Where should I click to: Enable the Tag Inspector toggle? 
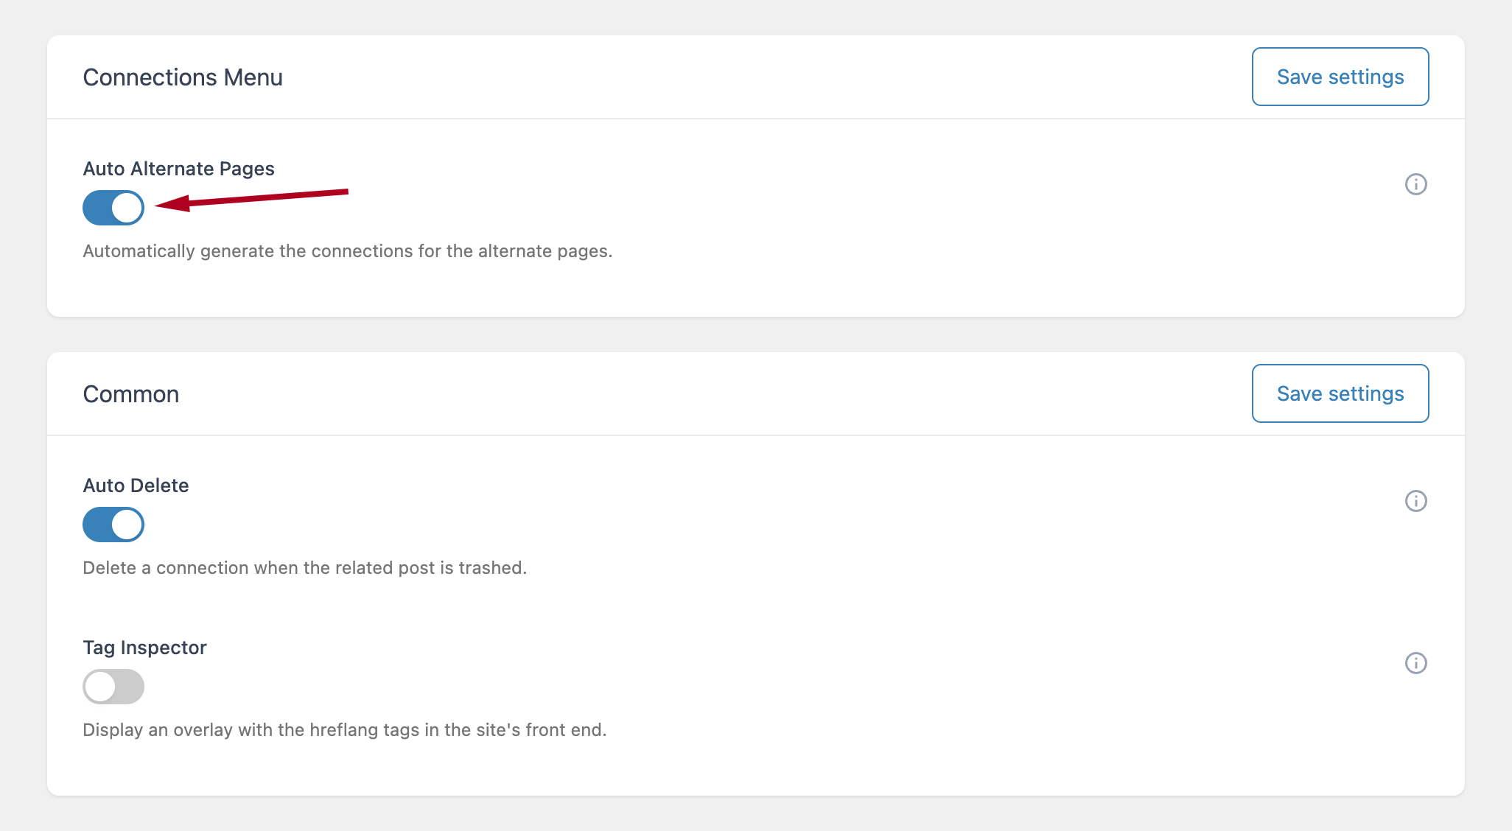(x=113, y=687)
